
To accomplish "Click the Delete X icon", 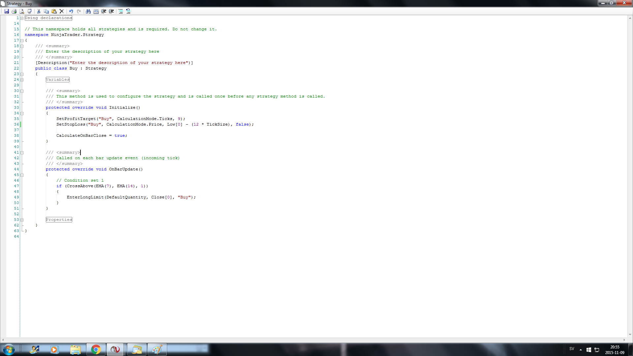I will click(x=62, y=11).
